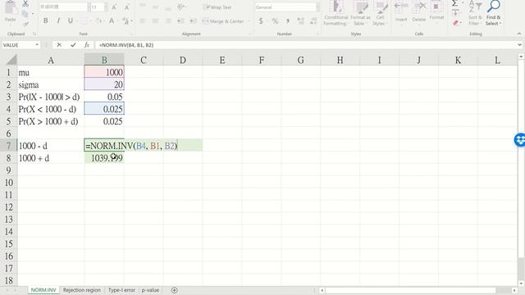Image resolution: width=525 pixels, height=295 pixels.
Task: Confirm formula with the checkmark
Action: (73, 45)
